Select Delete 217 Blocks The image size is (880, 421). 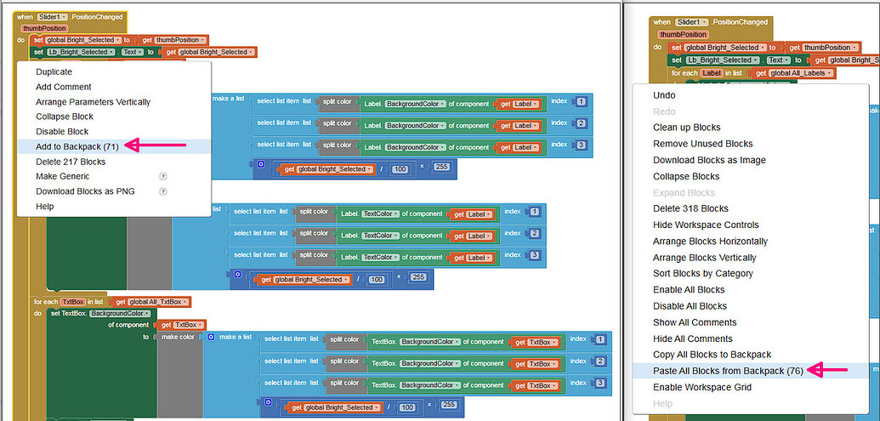(71, 162)
